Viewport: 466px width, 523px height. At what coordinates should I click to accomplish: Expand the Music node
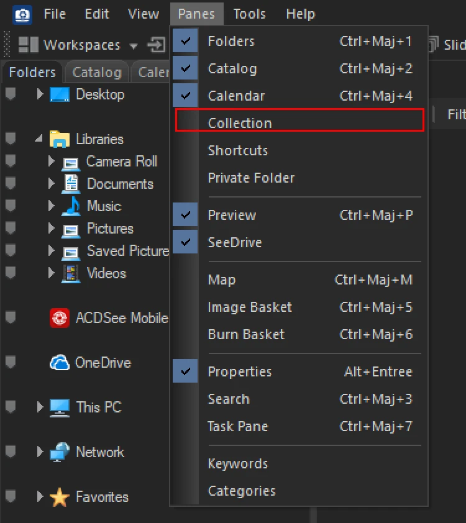51,206
